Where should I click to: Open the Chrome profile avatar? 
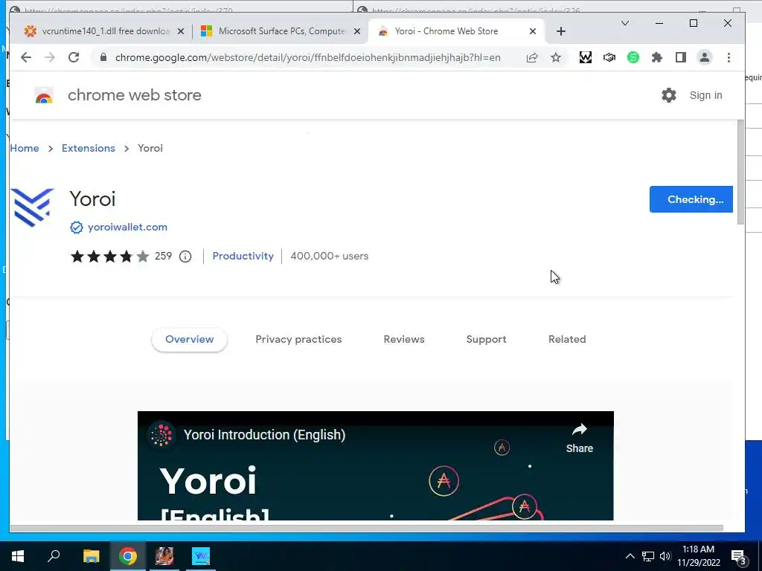pyautogui.click(x=704, y=57)
